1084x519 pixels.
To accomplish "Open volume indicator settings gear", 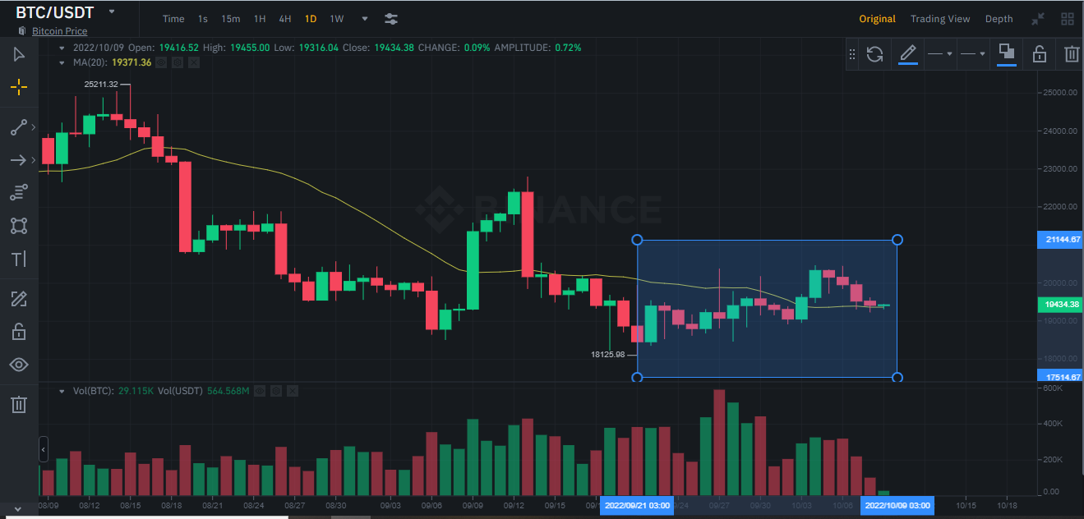I will [276, 391].
